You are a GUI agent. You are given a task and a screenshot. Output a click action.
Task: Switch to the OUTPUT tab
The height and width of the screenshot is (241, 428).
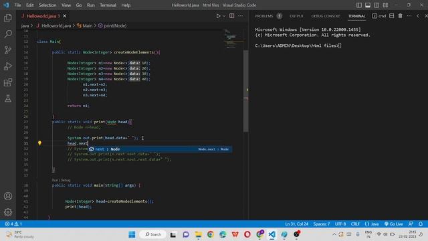pyautogui.click(x=296, y=16)
